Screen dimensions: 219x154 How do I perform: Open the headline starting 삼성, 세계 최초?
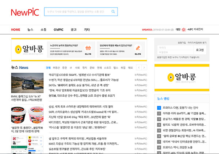pyautogui.click(x=81, y=107)
